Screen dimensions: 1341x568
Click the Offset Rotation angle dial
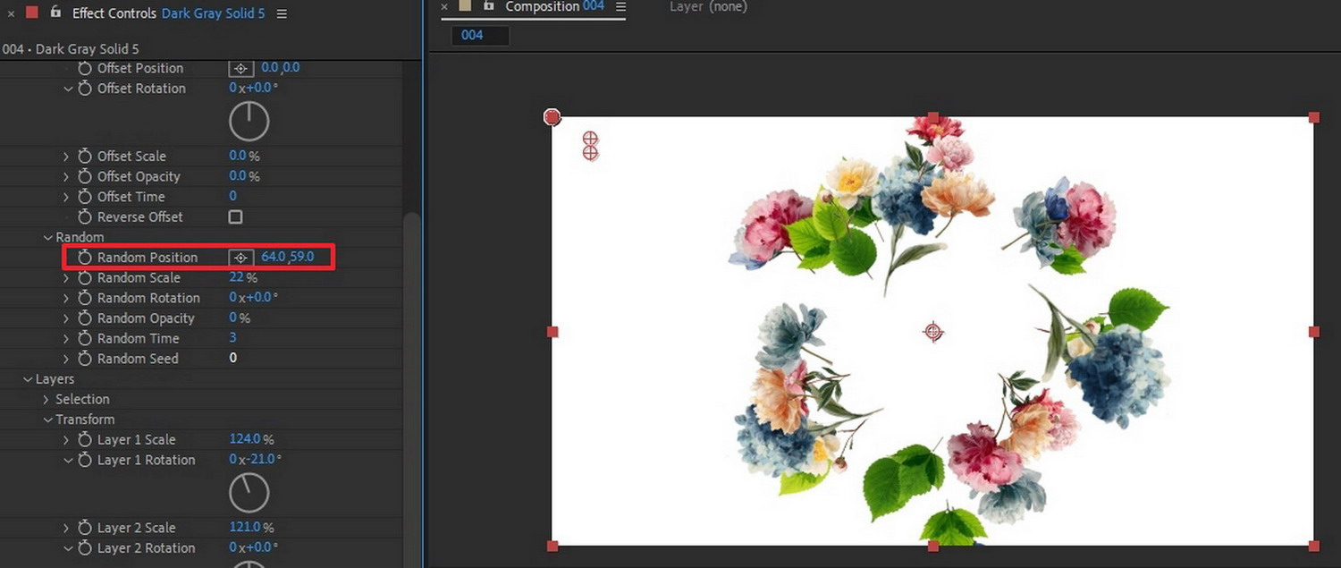point(249,121)
